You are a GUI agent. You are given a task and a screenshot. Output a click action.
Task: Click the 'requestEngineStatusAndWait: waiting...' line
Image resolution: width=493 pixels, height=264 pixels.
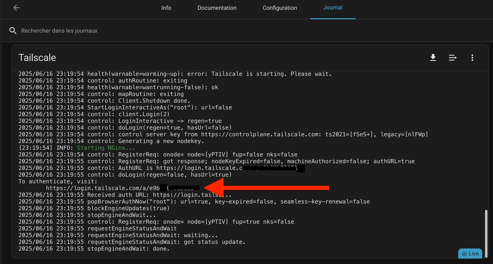point(118,235)
